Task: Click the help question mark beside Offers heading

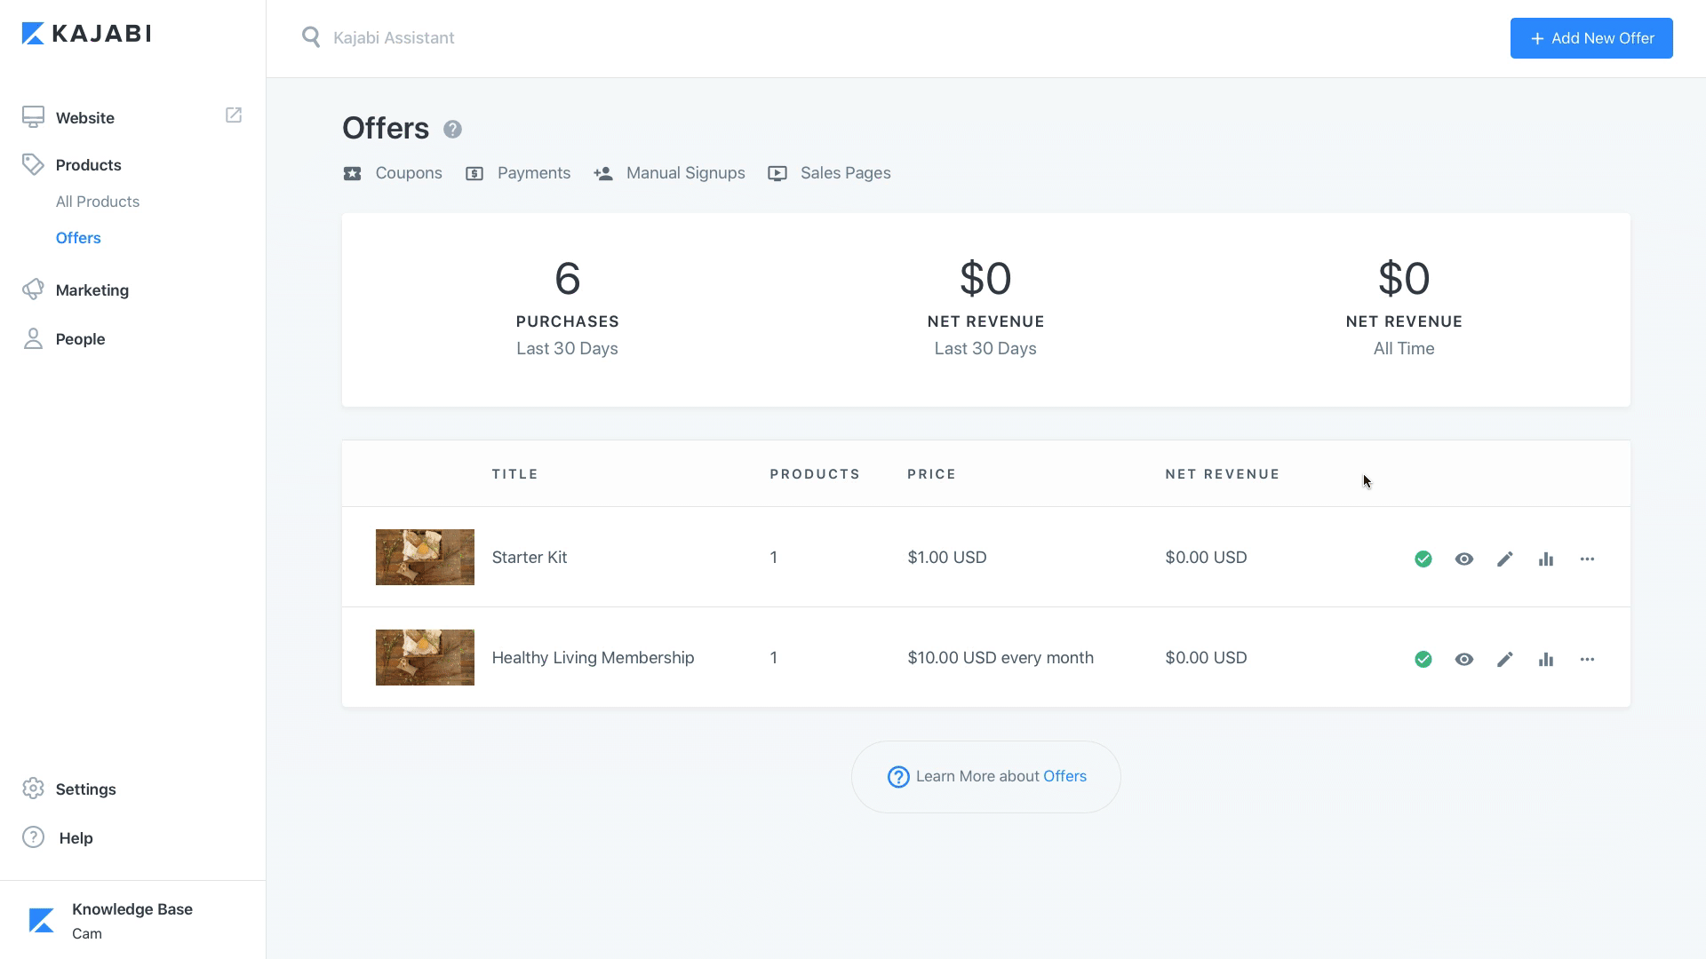Action: coord(452,130)
